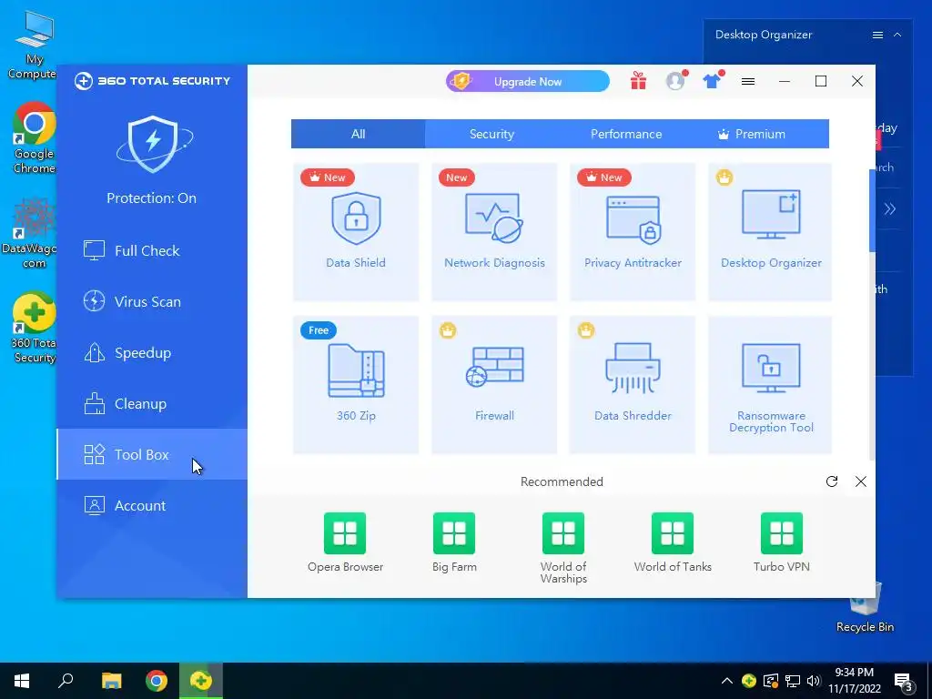Close the Recommended panel
Viewport: 932px width, 699px height.
coord(861,481)
